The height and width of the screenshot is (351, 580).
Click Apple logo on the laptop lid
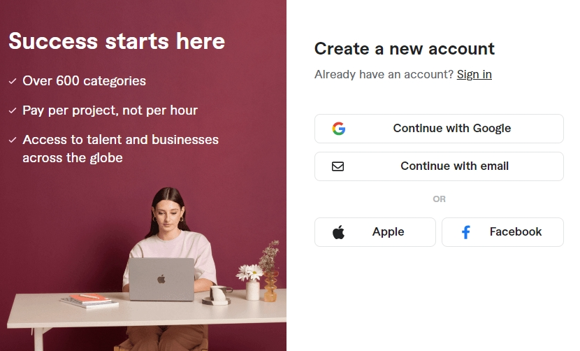point(161,279)
